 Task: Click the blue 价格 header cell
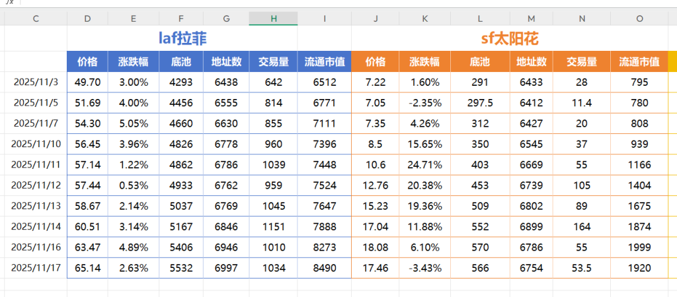click(x=87, y=62)
